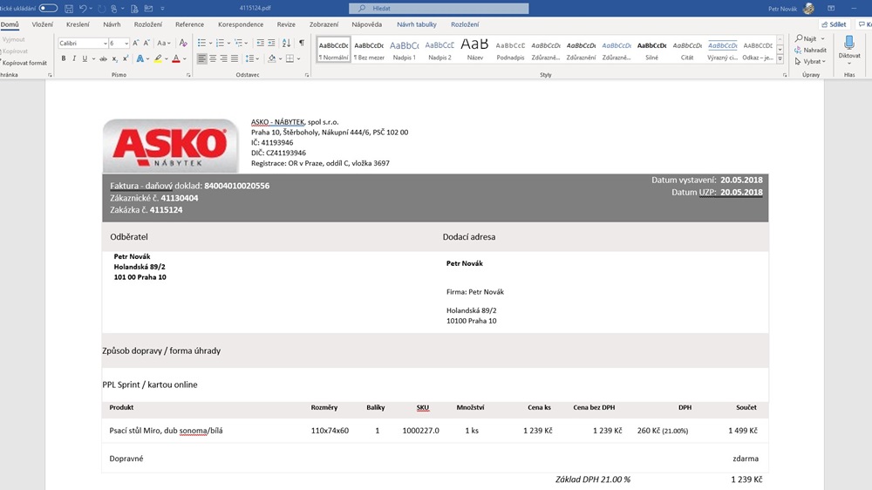The height and width of the screenshot is (490, 872).
Task: Click the touch/mouse mode icon
Action: (x=114, y=9)
